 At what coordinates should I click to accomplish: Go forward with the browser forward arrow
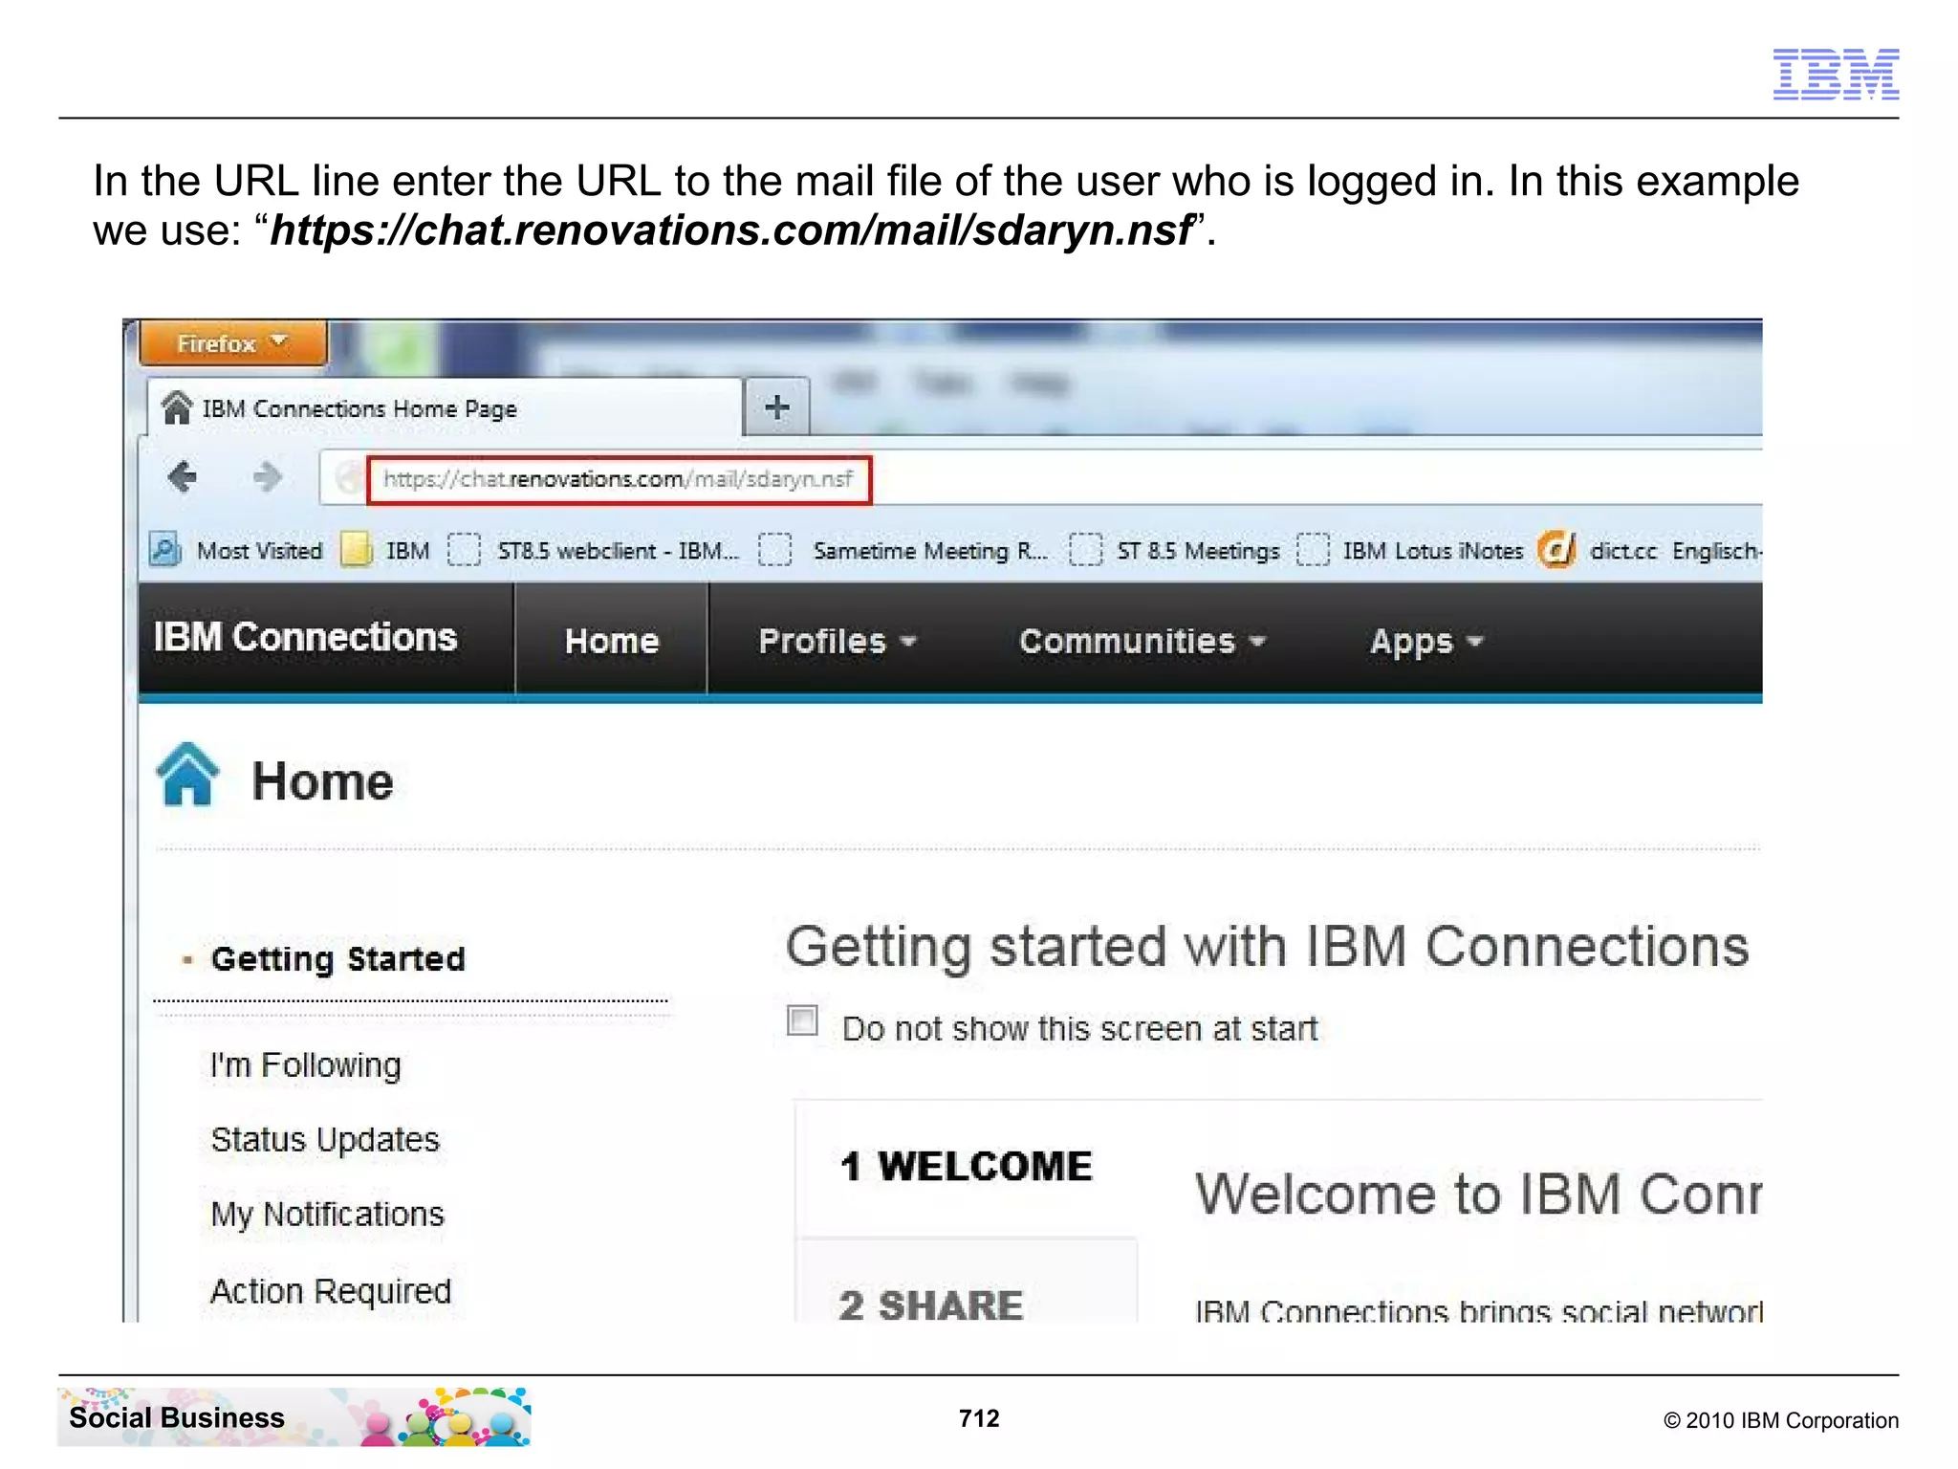267,476
